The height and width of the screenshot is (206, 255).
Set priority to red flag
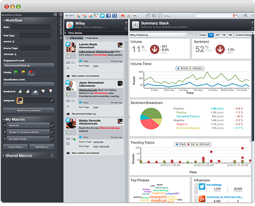(x=31, y=72)
